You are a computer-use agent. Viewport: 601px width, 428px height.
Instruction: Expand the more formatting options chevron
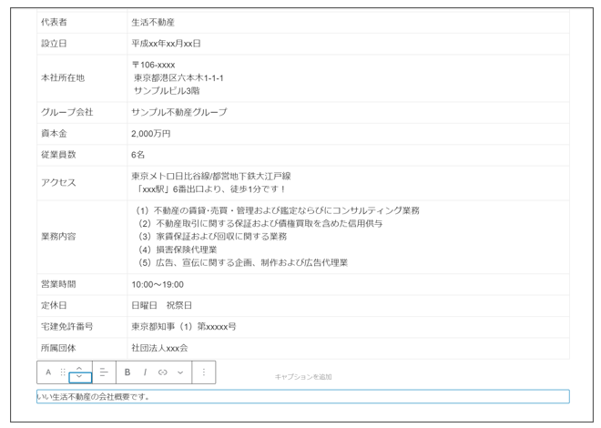tap(180, 372)
